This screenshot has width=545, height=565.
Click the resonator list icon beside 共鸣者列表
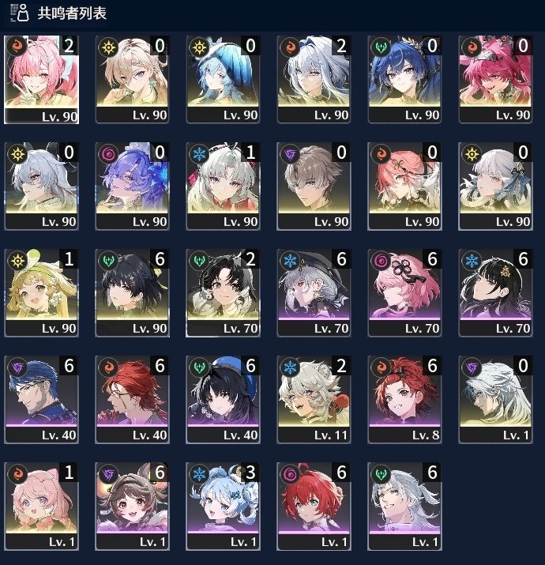(20, 13)
